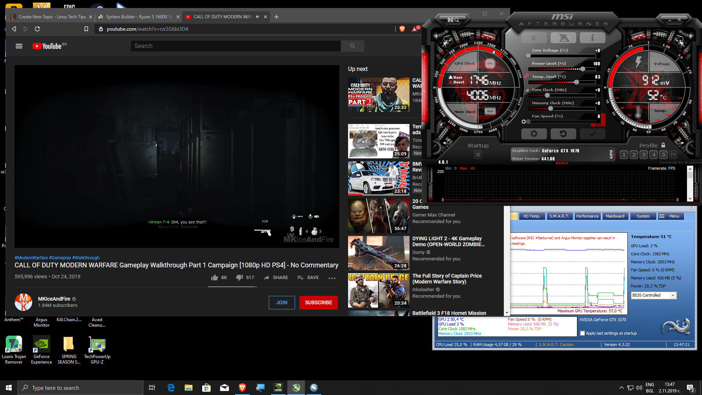Click the Power Limit slider handle
Screen dimensions: 702x395
coord(582,69)
